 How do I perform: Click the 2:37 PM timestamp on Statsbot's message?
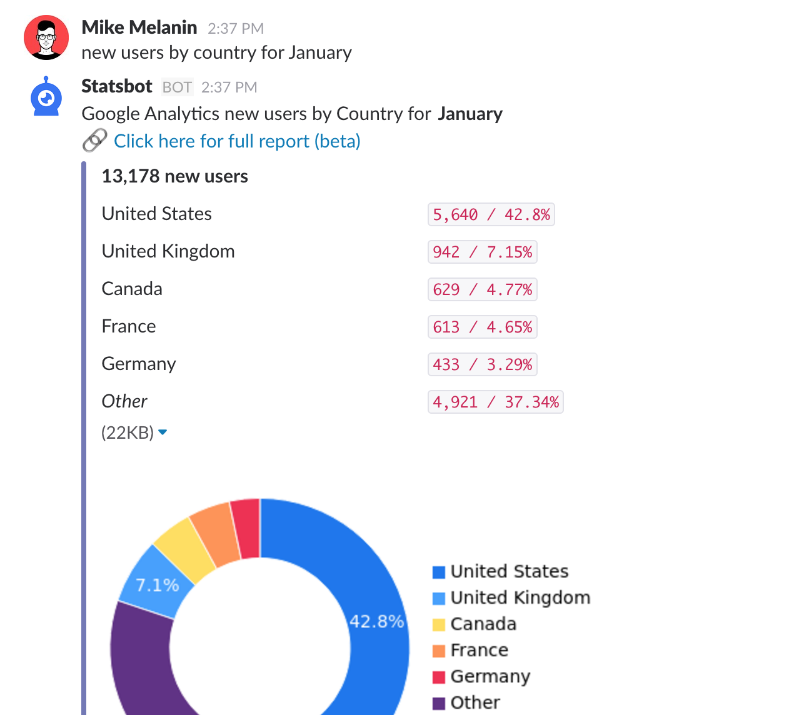(x=229, y=87)
